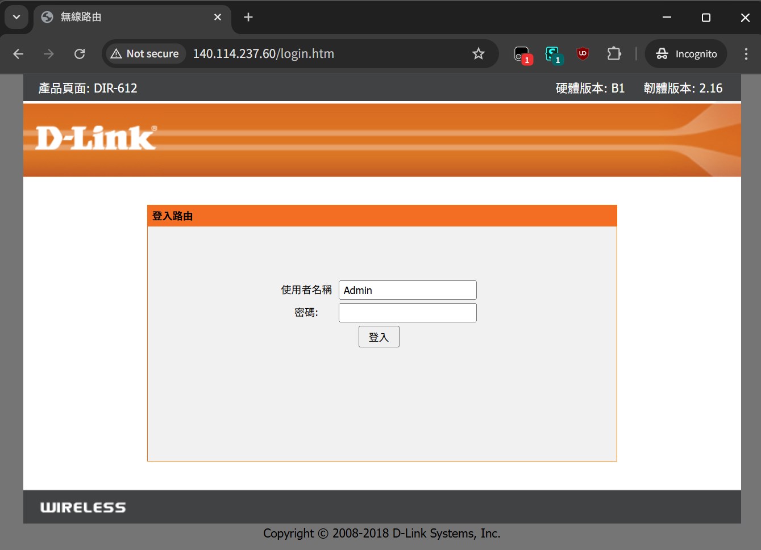The height and width of the screenshot is (550, 761).
Task: Open the tab search dropdown arrow
Action: coord(16,17)
